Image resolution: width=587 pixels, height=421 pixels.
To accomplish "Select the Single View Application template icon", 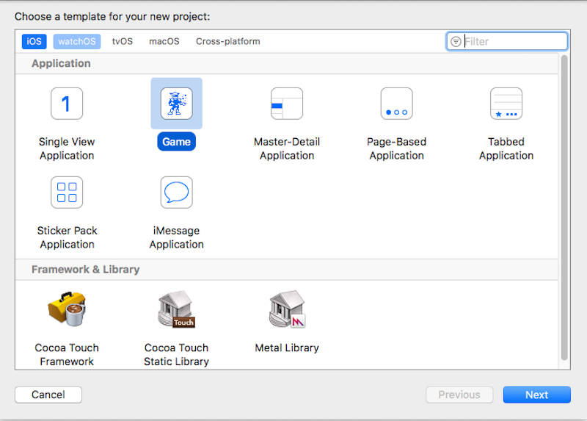I will [67, 104].
